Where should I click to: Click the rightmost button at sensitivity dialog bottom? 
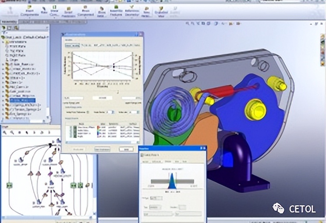tap(126, 149)
